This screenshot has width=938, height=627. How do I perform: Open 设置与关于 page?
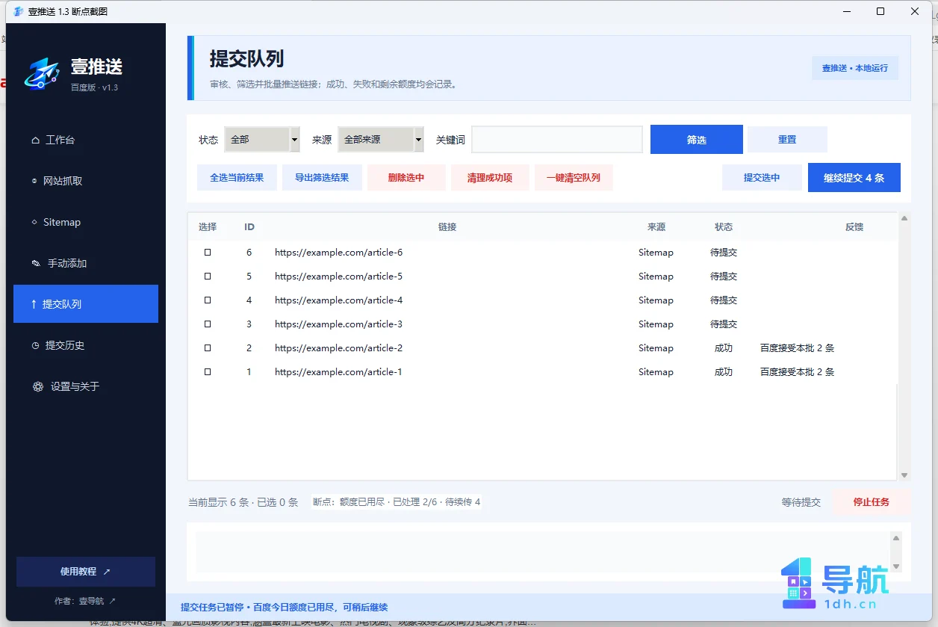click(86, 386)
